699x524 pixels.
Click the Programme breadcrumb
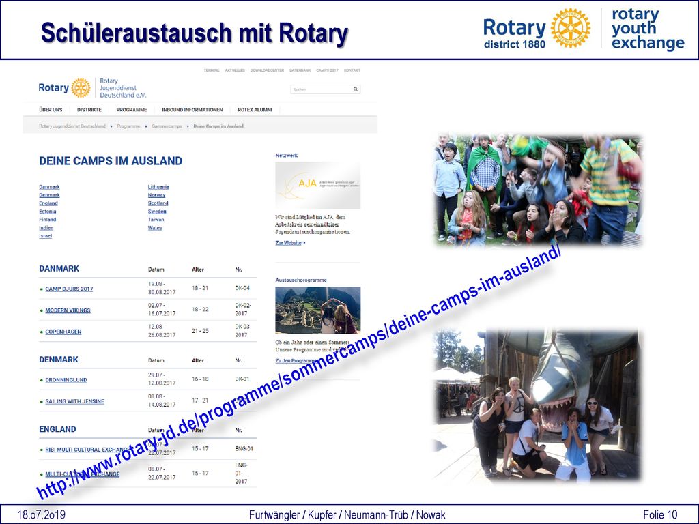[x=128, y=126]
